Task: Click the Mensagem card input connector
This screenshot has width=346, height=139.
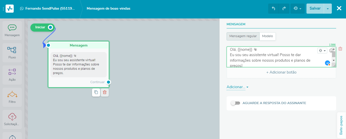Action: click(x=48, y=45)
